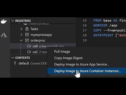Click the CONTEXTS section title
126x95 pixels.
tap(23, 58)
